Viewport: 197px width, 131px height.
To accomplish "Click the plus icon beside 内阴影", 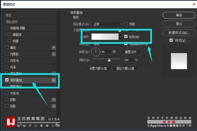I will pyautogui.click(x=54, y=54).
